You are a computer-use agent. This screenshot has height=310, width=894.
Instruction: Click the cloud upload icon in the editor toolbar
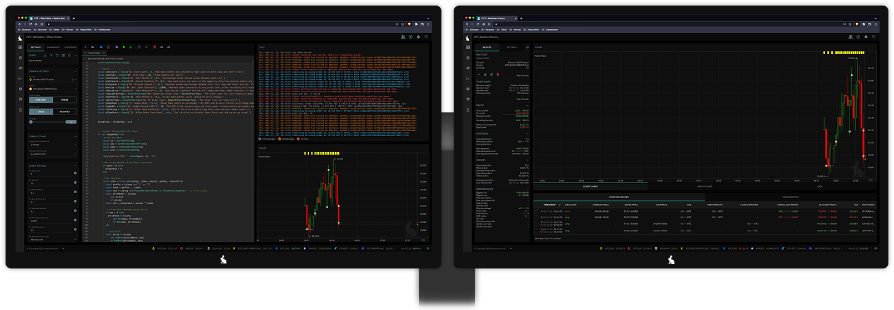pos(162,47)
